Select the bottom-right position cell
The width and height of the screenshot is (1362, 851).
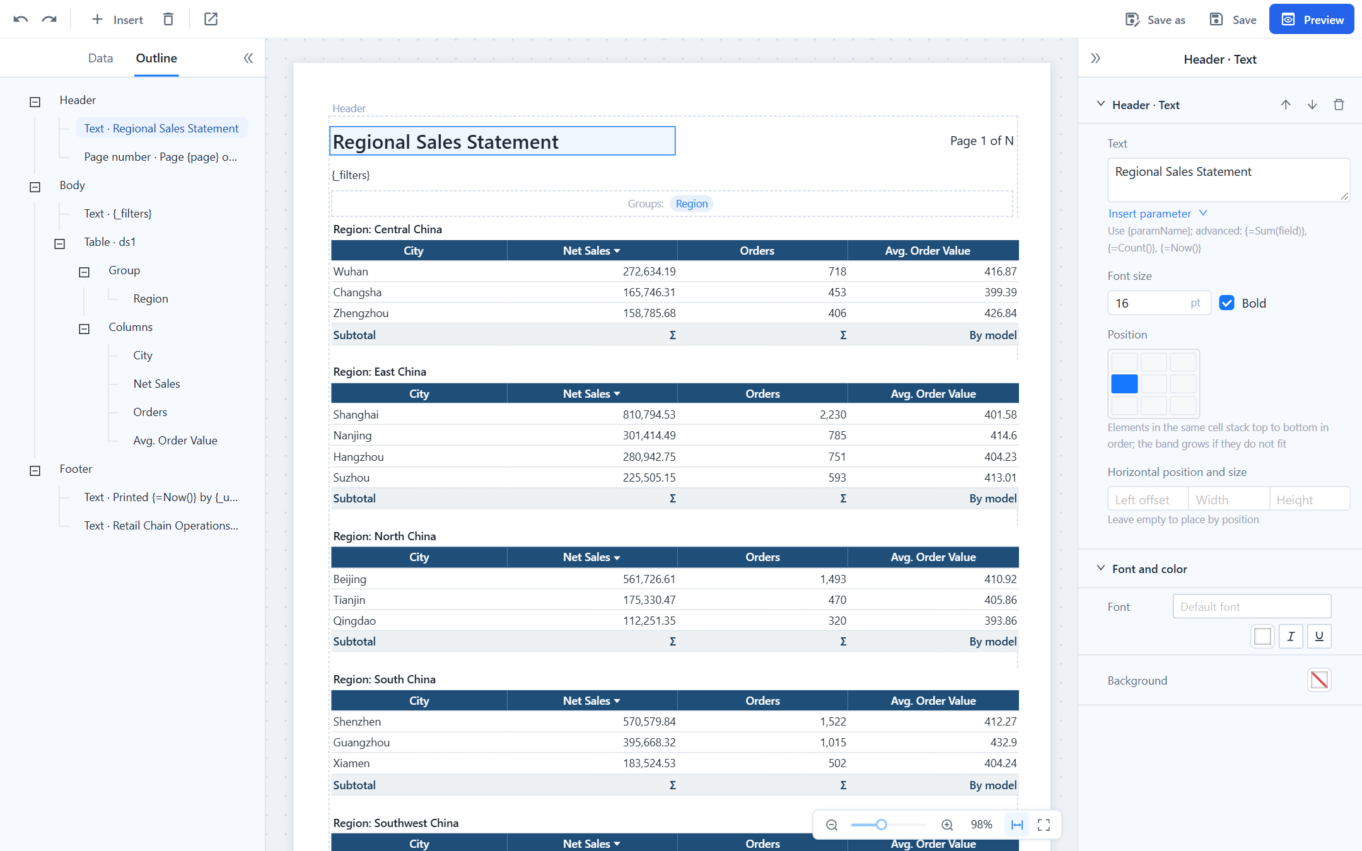pos(1184,405)
